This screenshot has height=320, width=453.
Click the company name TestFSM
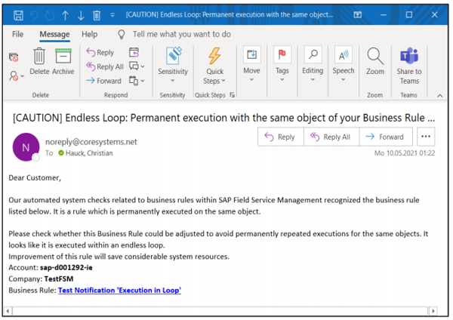tap(59, 279)
